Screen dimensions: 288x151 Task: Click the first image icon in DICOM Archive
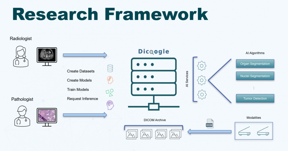[x=132, y=134]
